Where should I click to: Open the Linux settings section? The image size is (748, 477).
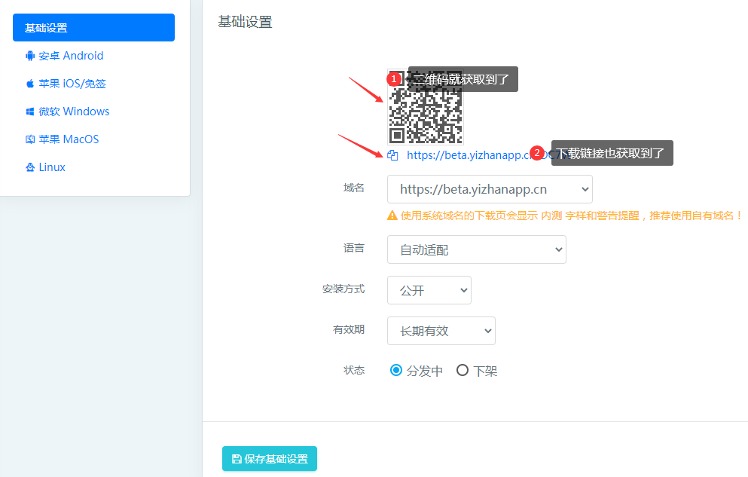(x=45, y=167)
